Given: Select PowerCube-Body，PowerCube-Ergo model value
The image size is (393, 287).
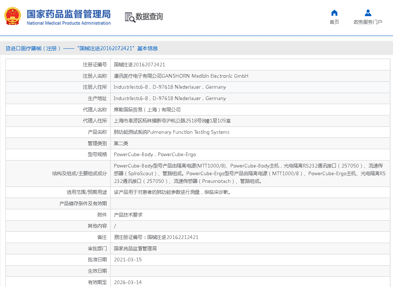Looking at the screenshot, I should coord(155,155).
